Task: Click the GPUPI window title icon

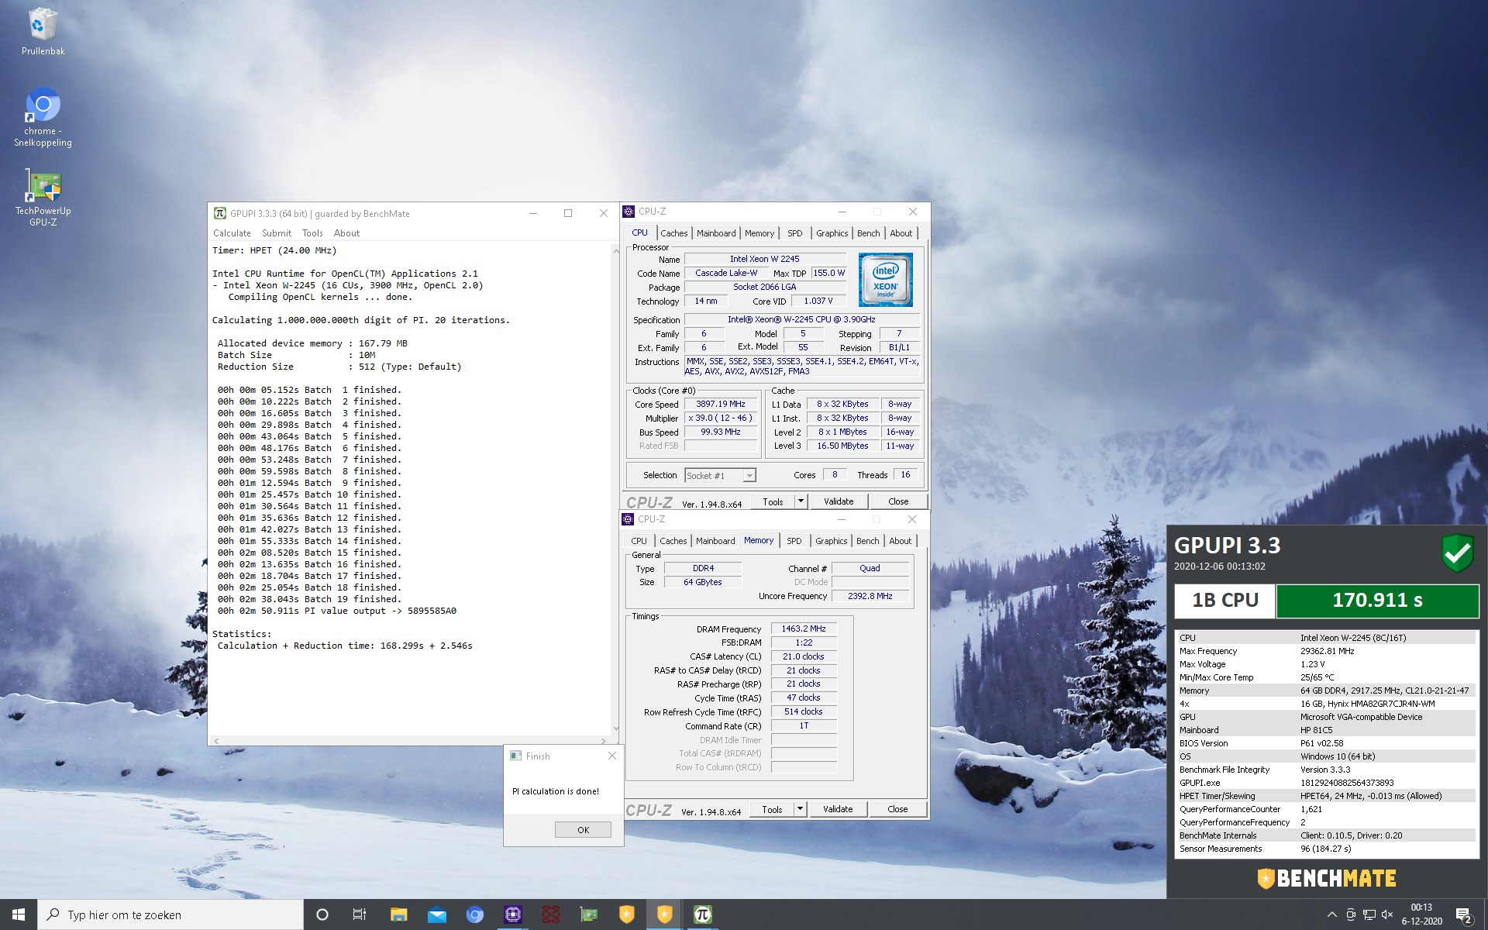Action: [x=220, y=213]
